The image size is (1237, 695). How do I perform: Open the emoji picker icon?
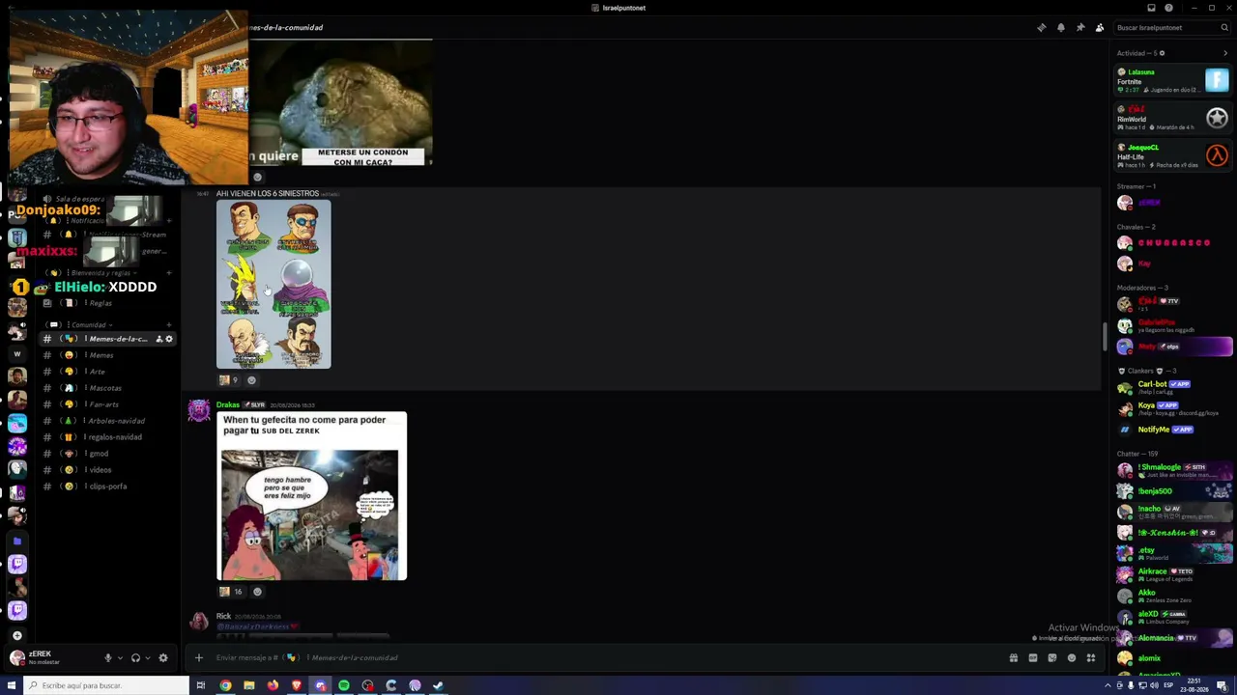click(1071, 658)
